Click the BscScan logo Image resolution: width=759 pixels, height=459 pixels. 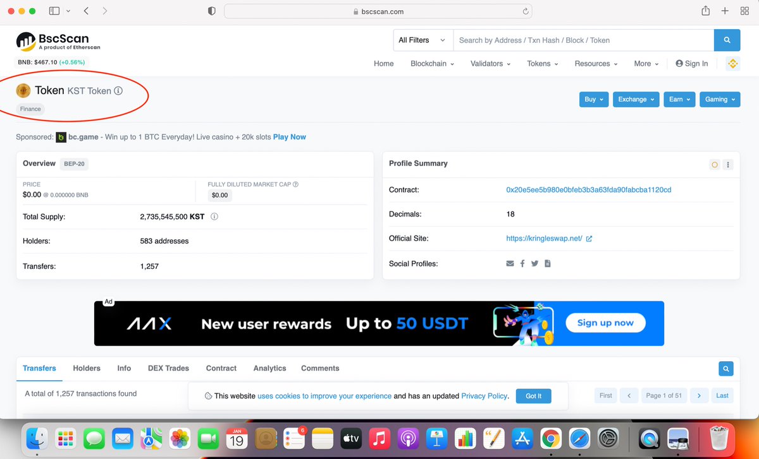click(58, 41)
